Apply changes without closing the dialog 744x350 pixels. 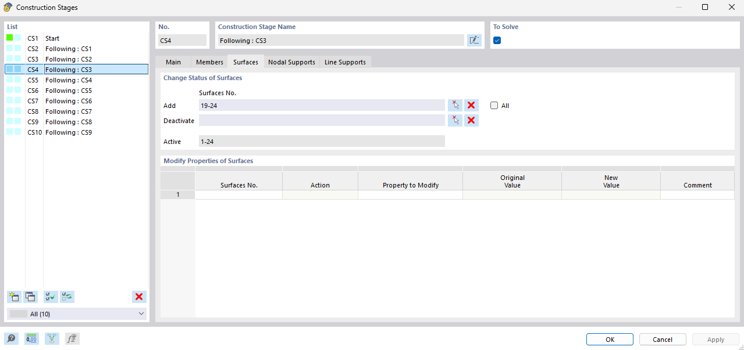[715, 339]
